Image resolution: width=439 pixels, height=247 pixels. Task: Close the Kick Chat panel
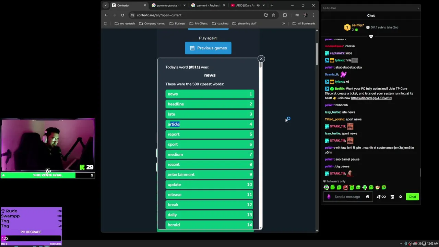click(x=418, y=8)
